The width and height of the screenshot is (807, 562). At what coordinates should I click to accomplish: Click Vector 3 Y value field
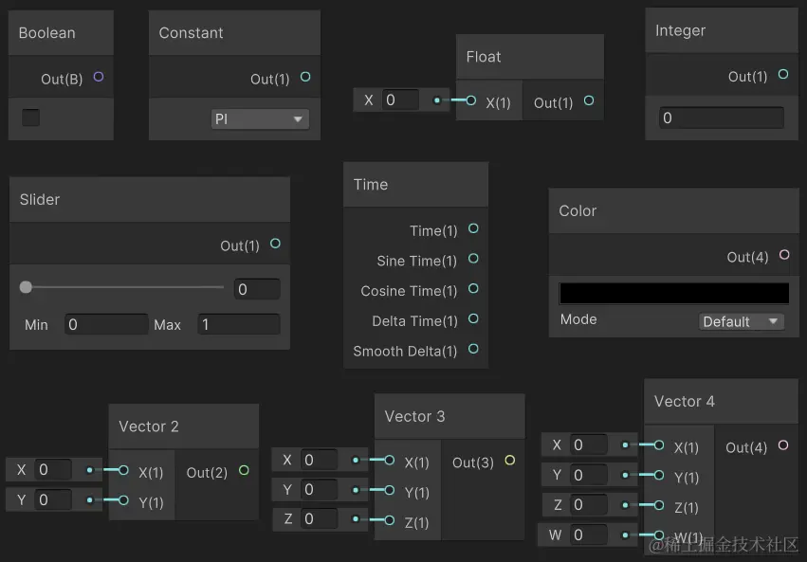319,490
